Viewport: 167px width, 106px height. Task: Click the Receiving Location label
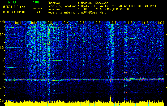pos(62,6)
